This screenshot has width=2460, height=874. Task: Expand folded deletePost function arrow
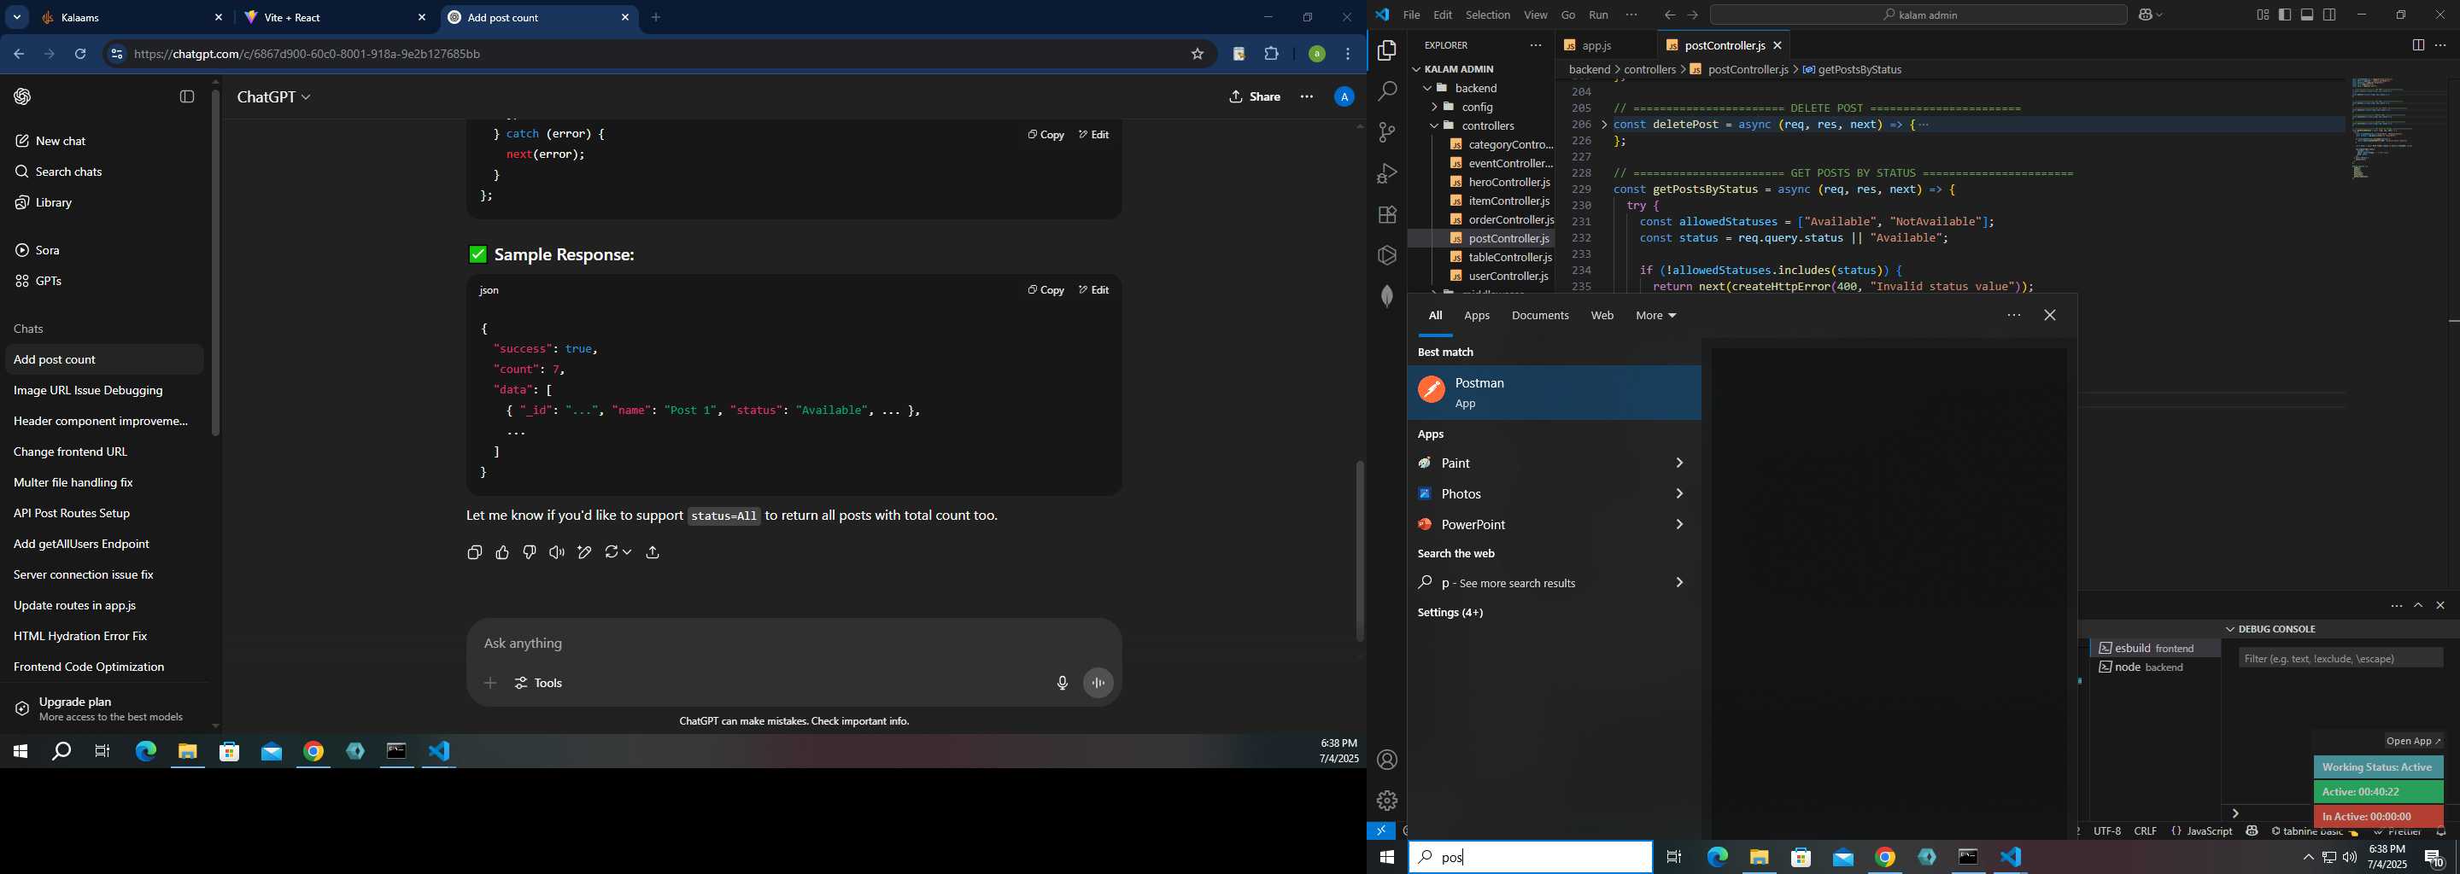coord(1604,125)
